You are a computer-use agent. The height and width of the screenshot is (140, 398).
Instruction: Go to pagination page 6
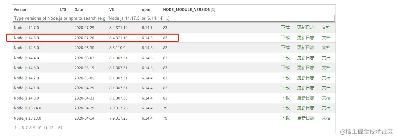point(23,128)
